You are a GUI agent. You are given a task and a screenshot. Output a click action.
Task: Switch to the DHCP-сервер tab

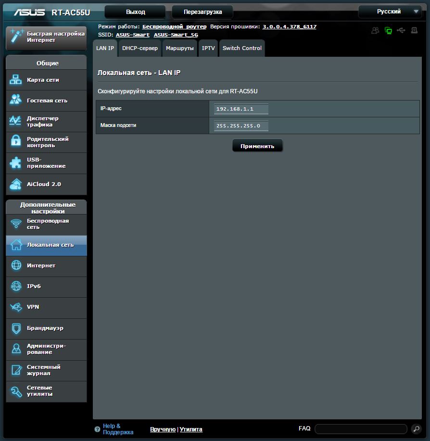[x=140, y=48]
